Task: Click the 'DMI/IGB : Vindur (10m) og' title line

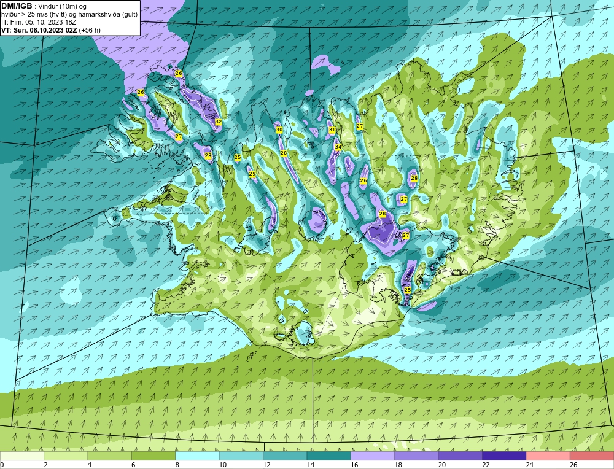Action: point(44,6)
